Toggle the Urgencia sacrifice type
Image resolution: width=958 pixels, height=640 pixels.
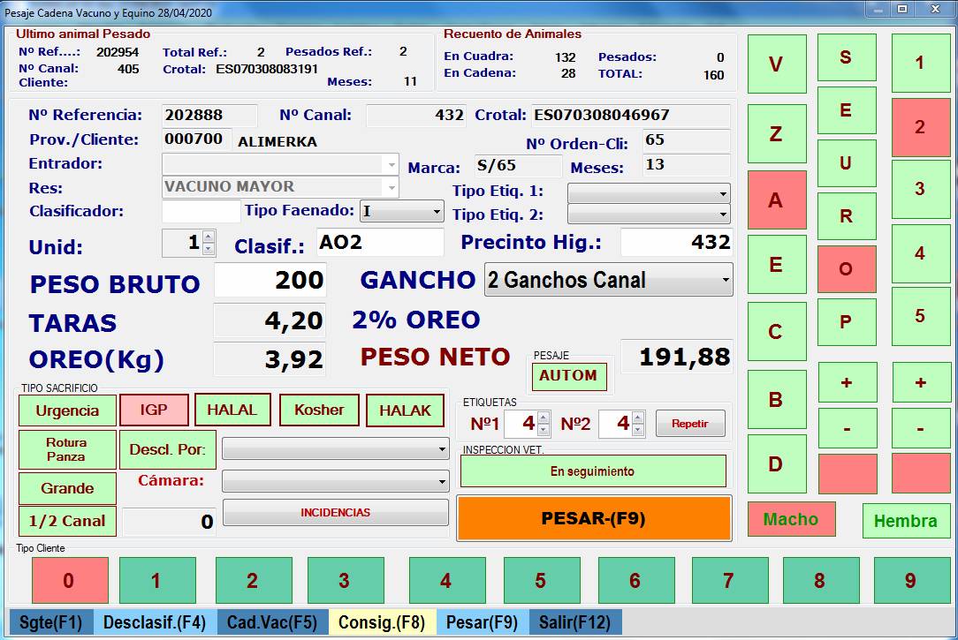[x=67, y=410]
